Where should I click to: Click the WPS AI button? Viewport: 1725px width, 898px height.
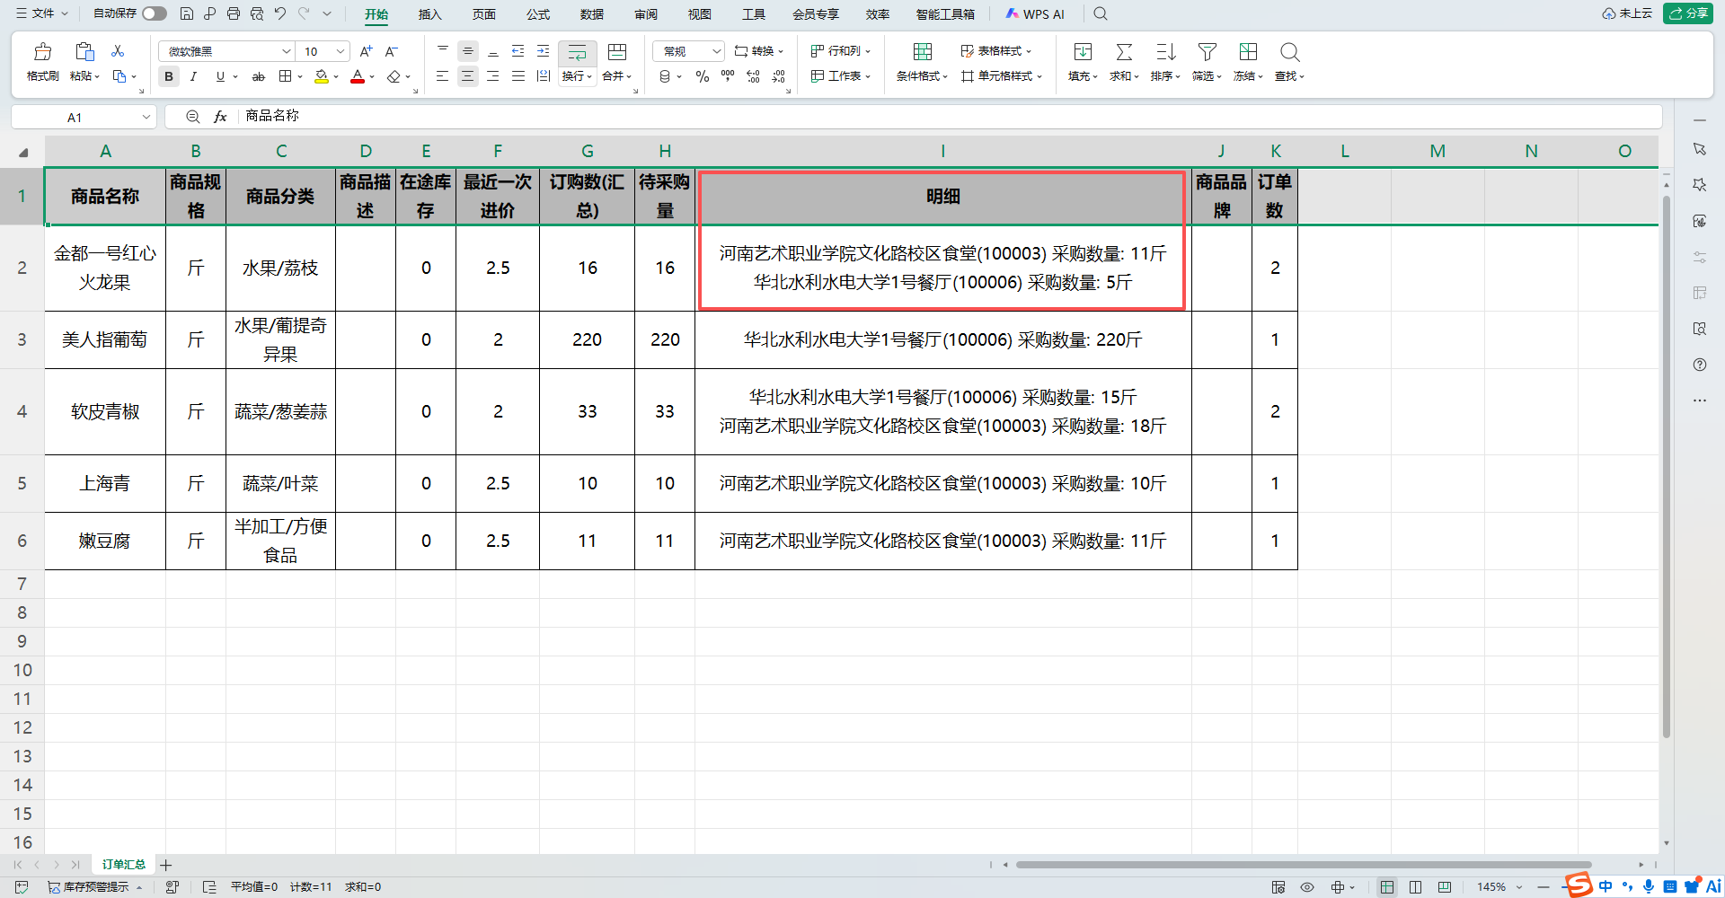(1035, 13)
